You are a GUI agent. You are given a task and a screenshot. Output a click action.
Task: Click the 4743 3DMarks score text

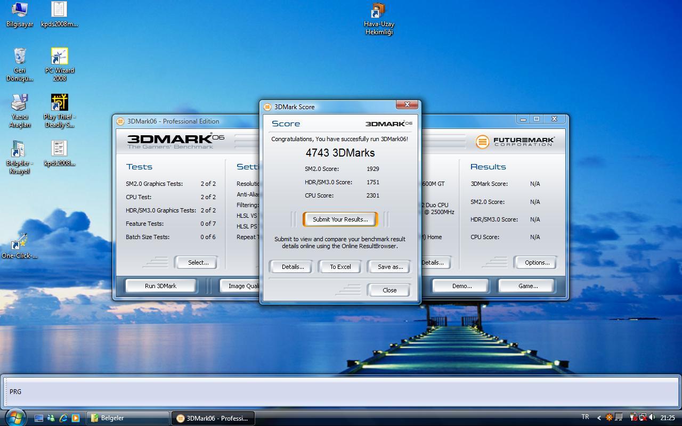(x=340, y=153)
